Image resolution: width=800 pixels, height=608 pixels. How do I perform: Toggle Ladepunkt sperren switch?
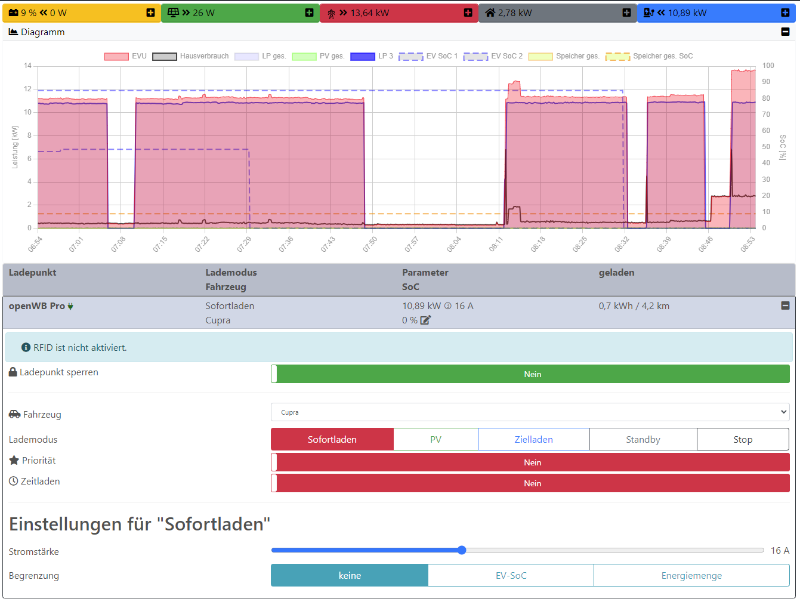(x=530, y=374)
